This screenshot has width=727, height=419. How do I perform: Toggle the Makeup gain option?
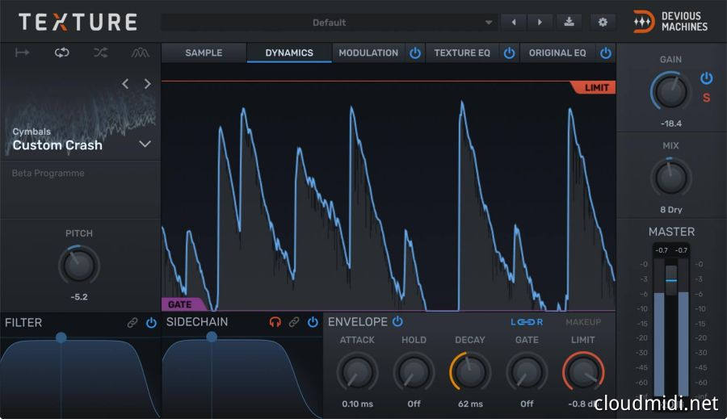click(583, 321)
